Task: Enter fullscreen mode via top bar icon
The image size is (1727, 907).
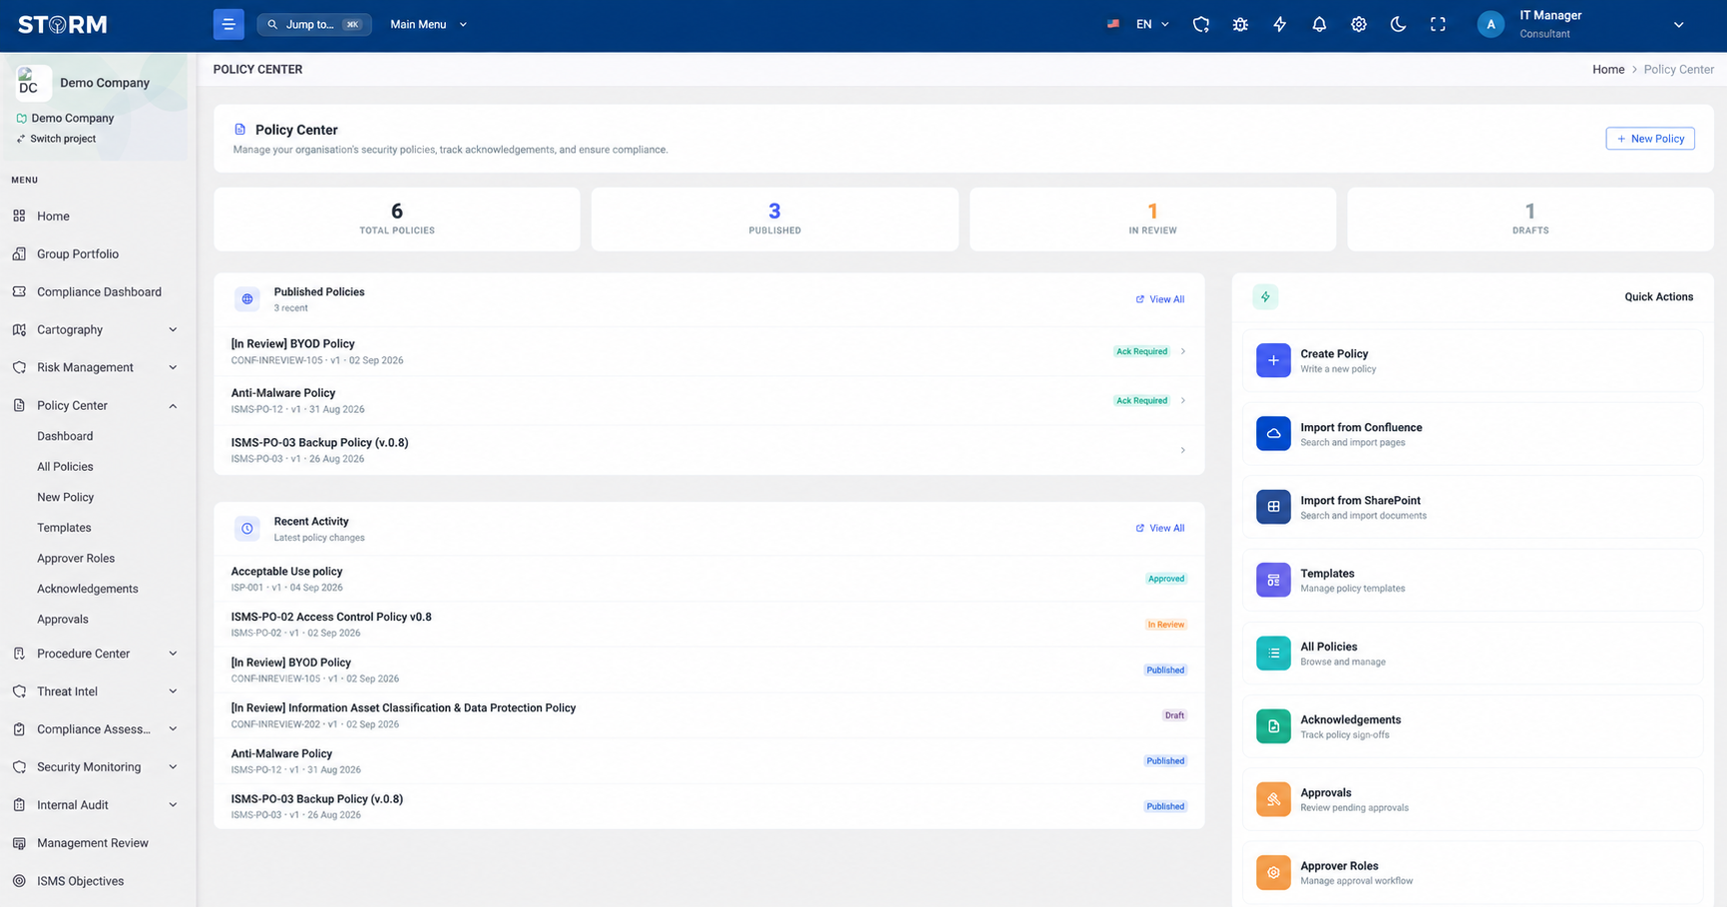Action: (x=1438, y=24)
